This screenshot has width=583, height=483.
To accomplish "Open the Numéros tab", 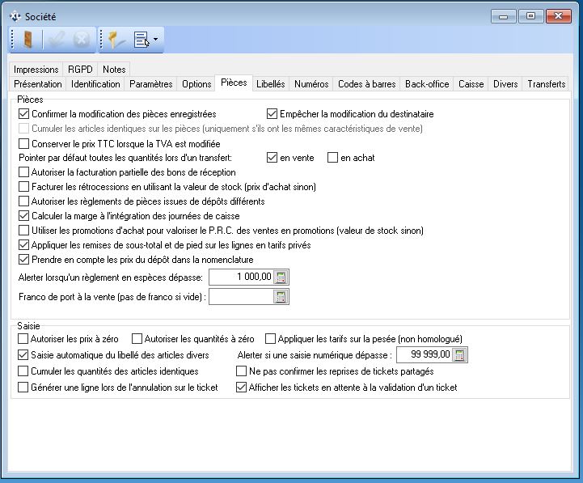I will (x=311, y=84).
